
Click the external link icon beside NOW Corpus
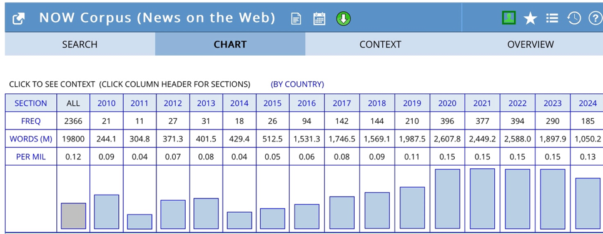(x=19, y=19)
